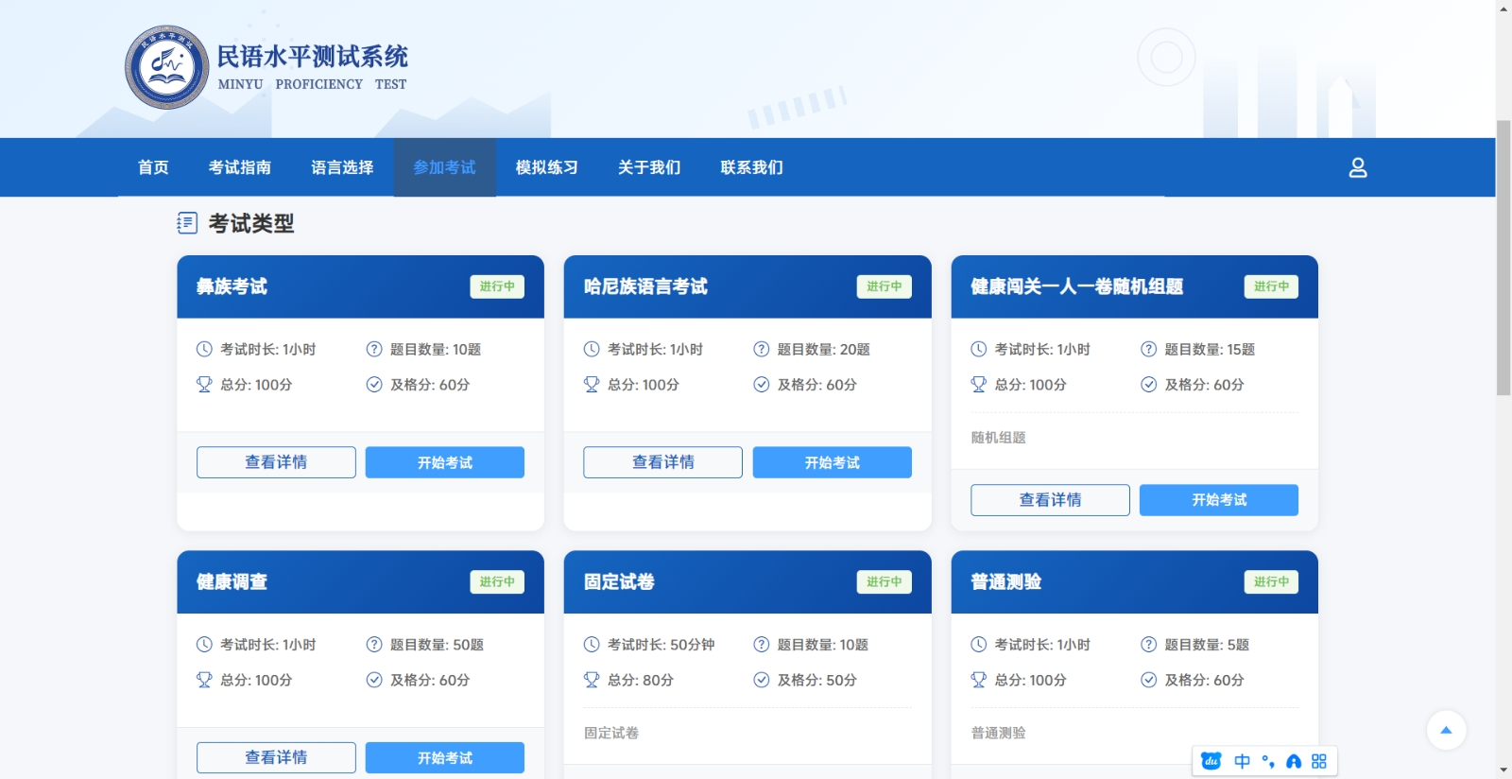This screenshot has height=779, width=1512.
Task: Click the trophy icon in 彝族考试 card
Action: tap(204, 384)
